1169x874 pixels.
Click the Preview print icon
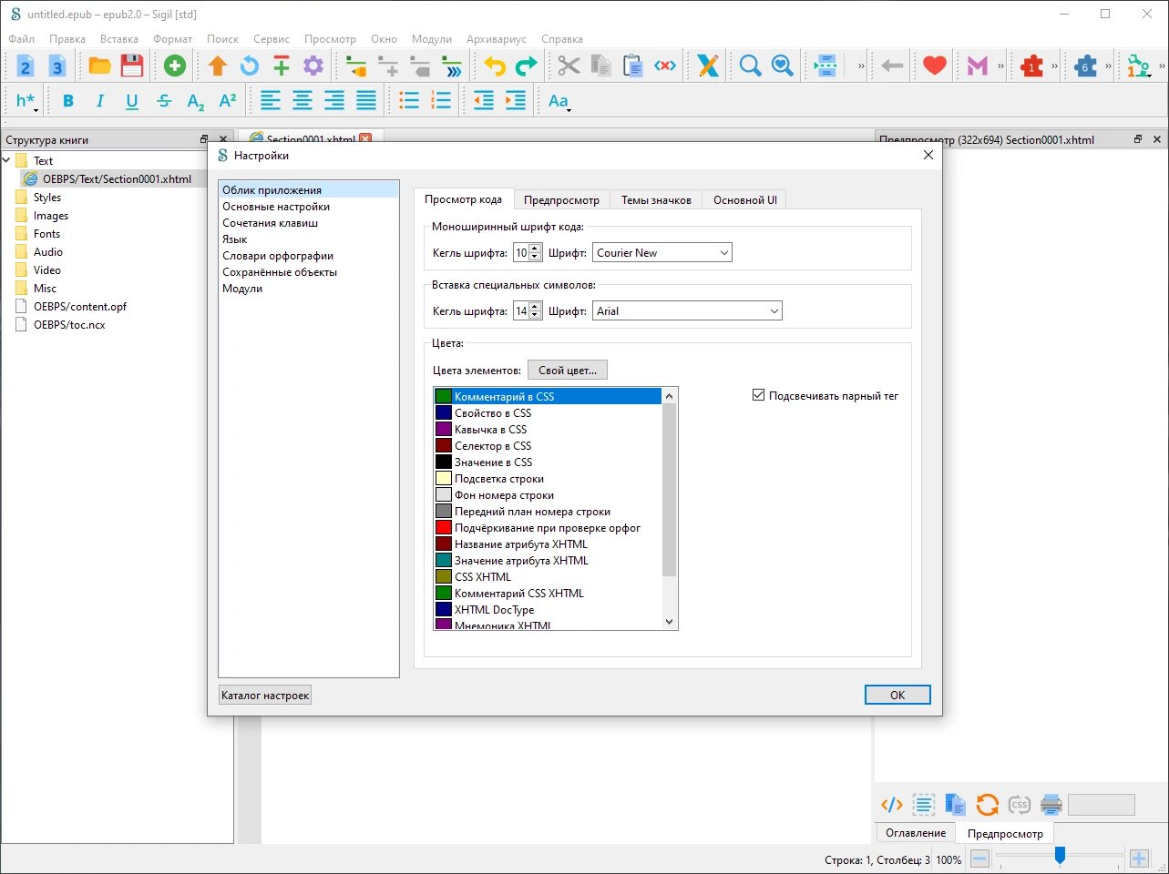[x=1051, y=805]
